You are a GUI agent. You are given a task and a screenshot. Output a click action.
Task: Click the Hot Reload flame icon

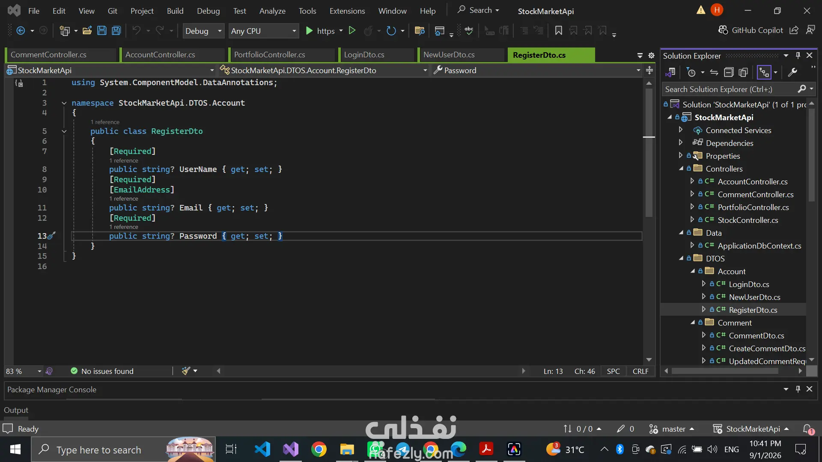(x=367, y=31)
